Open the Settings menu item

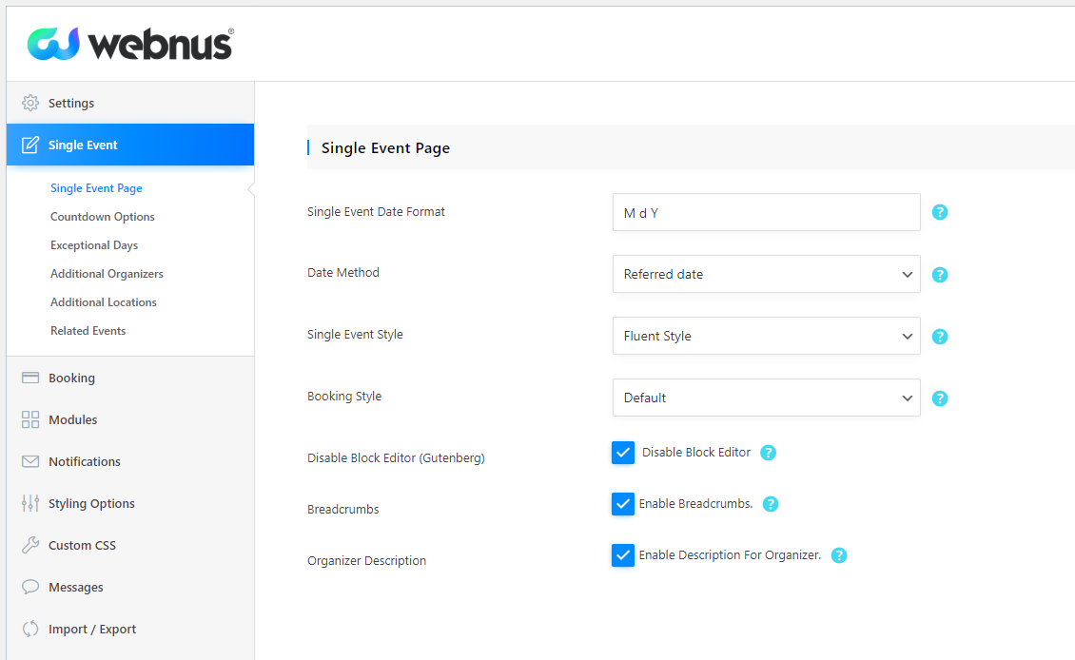click(x=130, y=103)
